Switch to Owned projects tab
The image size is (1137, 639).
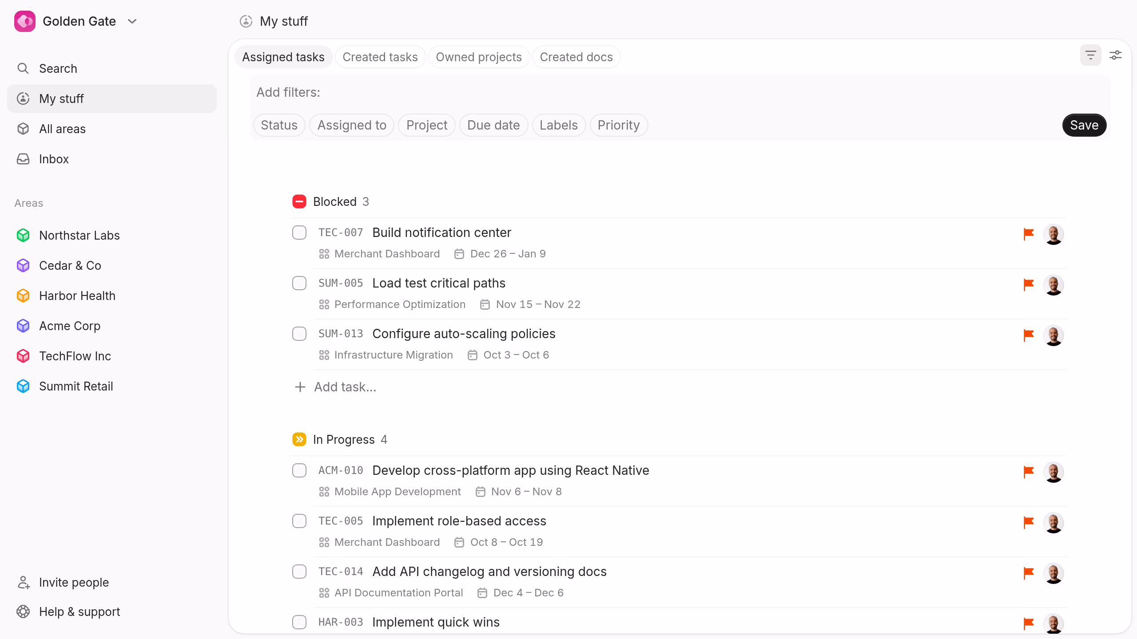[479, 57]
